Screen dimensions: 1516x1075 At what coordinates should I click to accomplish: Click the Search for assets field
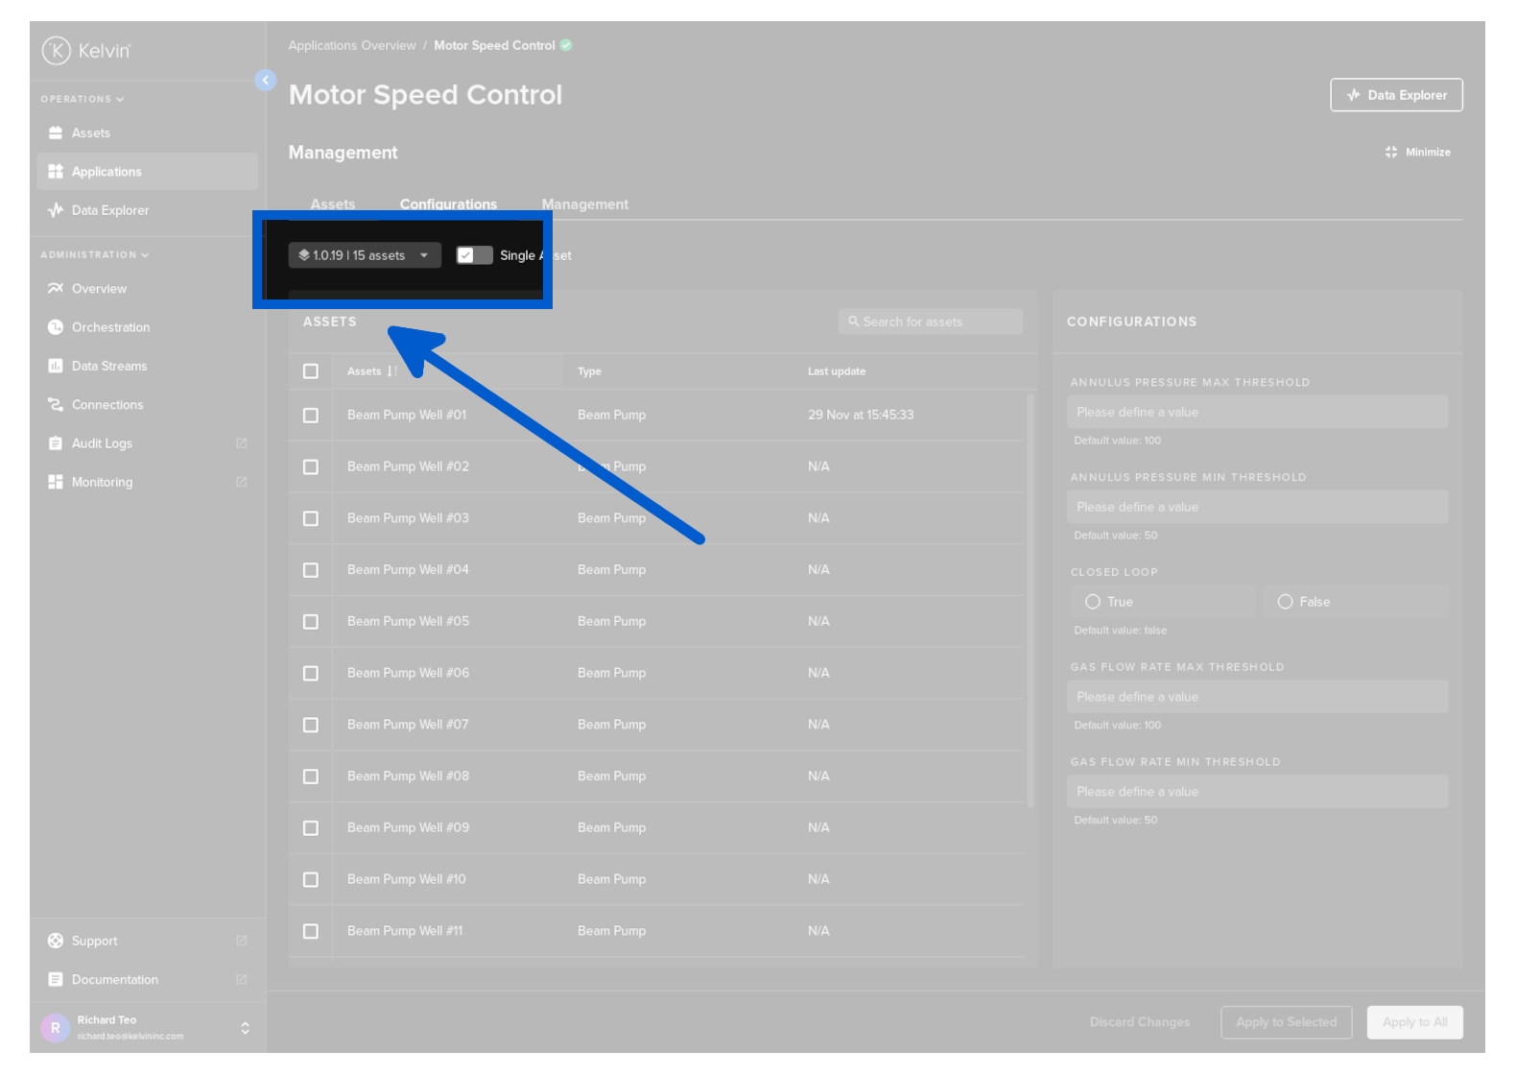point(930,322)
